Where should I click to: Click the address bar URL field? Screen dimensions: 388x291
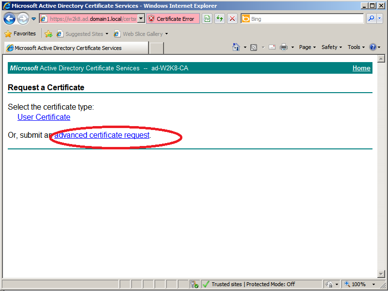point(88,19)
